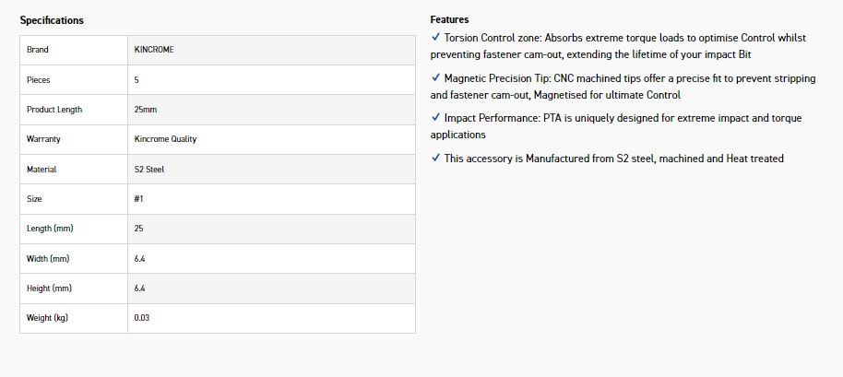
Task: Click the checkmark beside Torsion Control zone
Action: click(435, 38)
